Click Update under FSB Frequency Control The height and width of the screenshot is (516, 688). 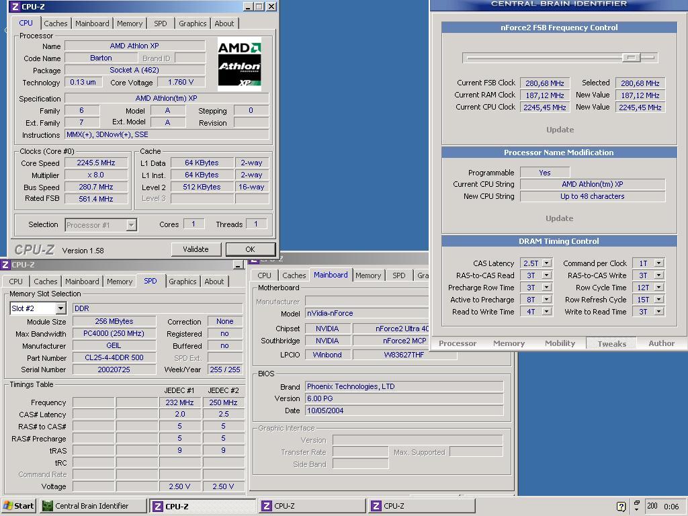560,130
